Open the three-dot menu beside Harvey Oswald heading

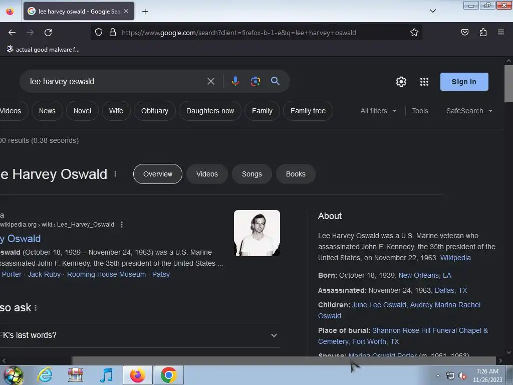coord(115,174)
